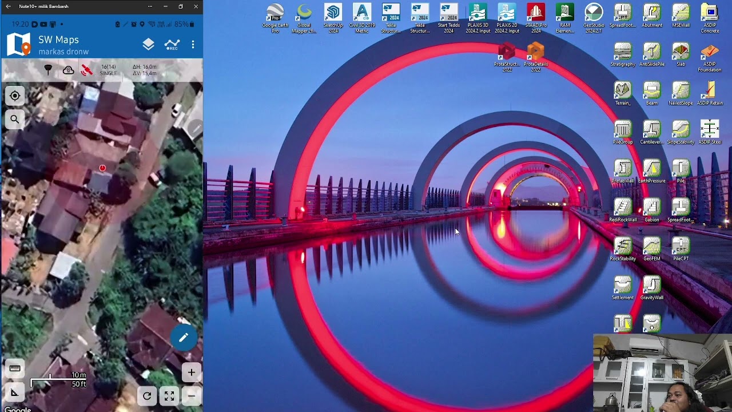Open the Note10+ window more options

coord(150,6)
